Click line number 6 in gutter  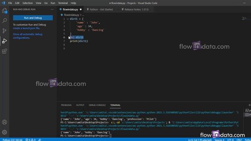[x=64, y=38]
